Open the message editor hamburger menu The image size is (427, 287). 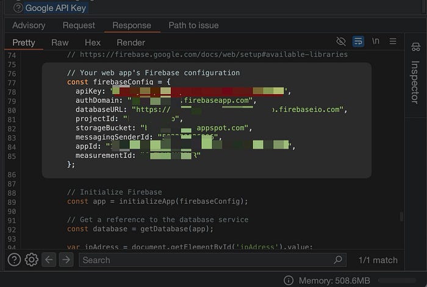[x=393, y=41]
